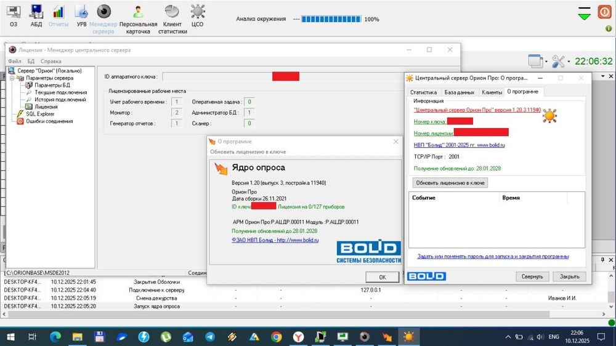Viewport: 616px width, 346px height.
Task: Click the window layout icon near clock
Action: click(535, 62)
